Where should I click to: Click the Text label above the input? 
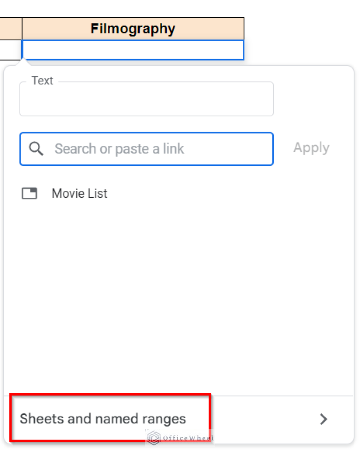click(x=42, y=80)
